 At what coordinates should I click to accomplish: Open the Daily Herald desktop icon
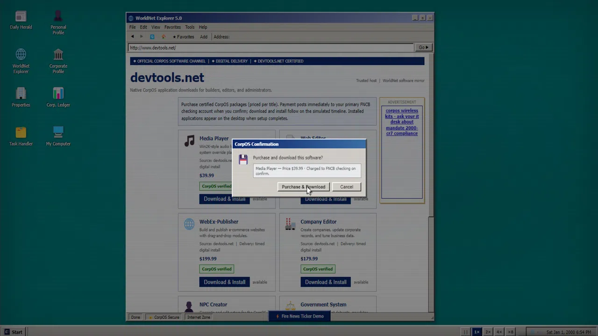(x=21, y=21)
